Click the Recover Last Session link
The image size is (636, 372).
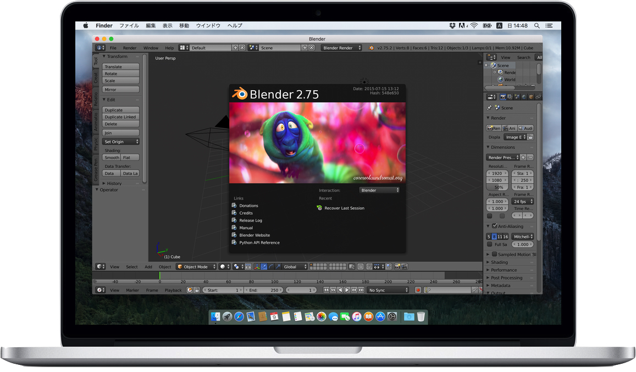coord(340,208)
